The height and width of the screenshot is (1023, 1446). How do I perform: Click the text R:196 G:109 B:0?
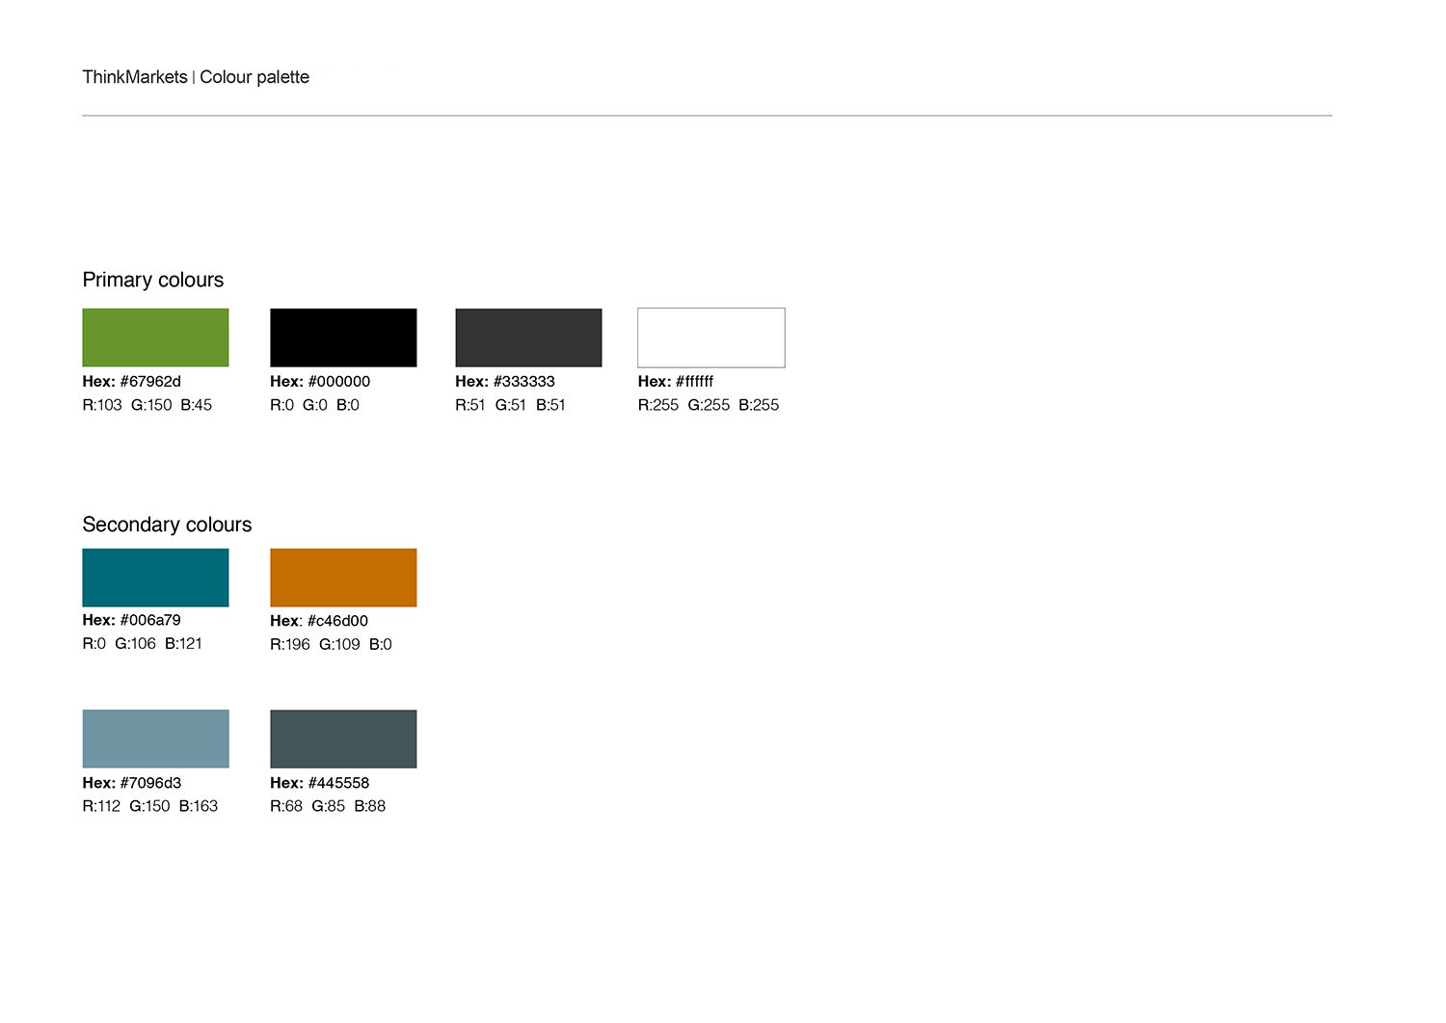pyautogui.click(x=331, y=644)
